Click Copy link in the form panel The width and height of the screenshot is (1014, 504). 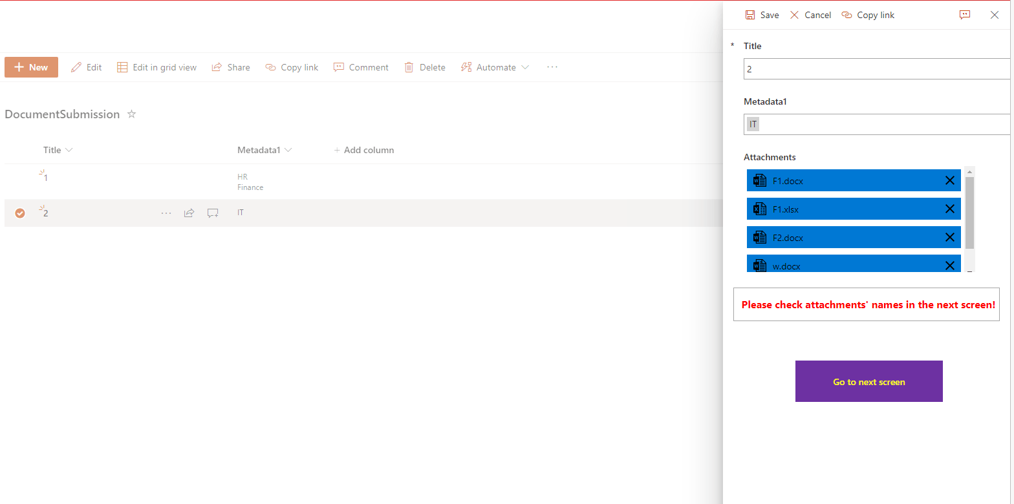(868, 15)
